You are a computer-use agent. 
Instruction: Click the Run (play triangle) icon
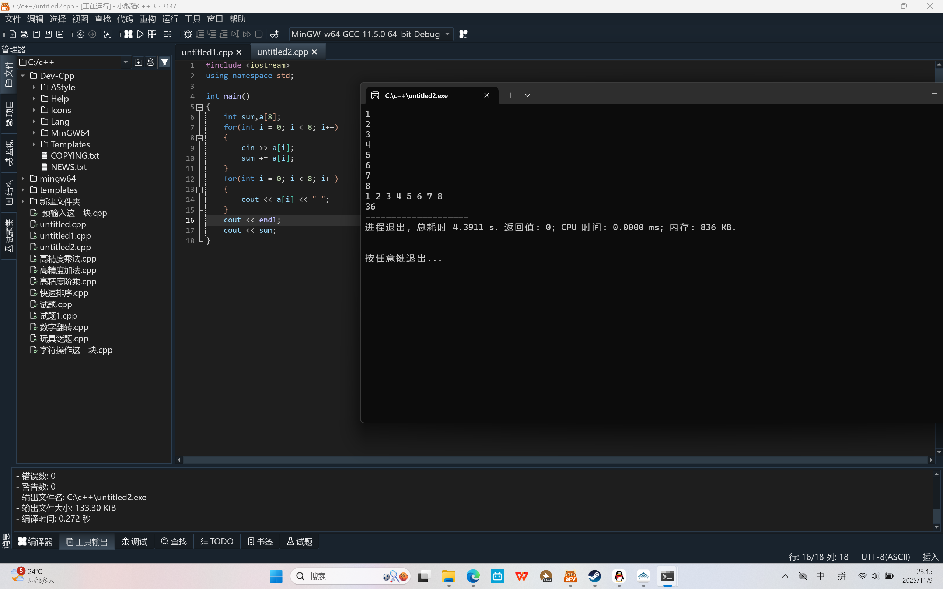tap(140, 34)
